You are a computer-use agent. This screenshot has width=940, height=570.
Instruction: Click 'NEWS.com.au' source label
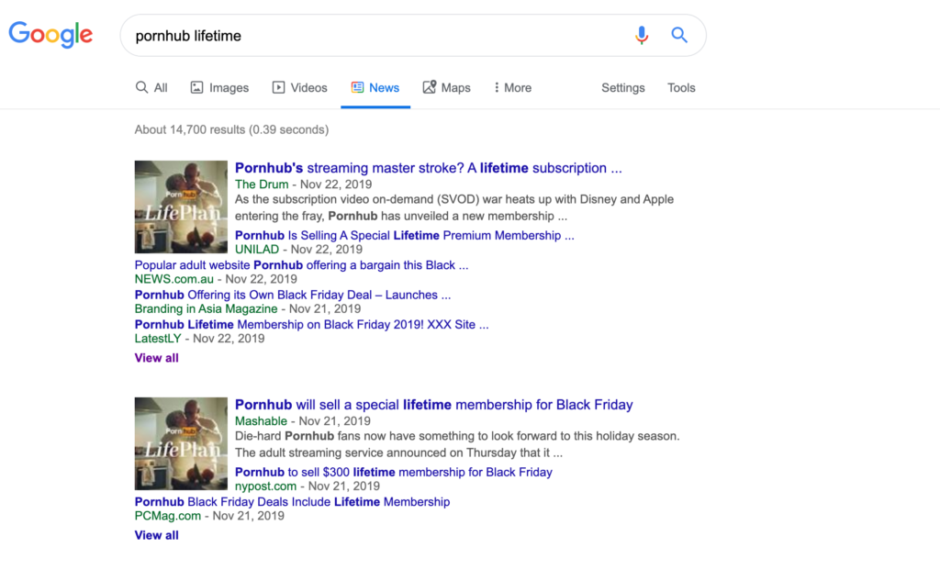[173, 279]
